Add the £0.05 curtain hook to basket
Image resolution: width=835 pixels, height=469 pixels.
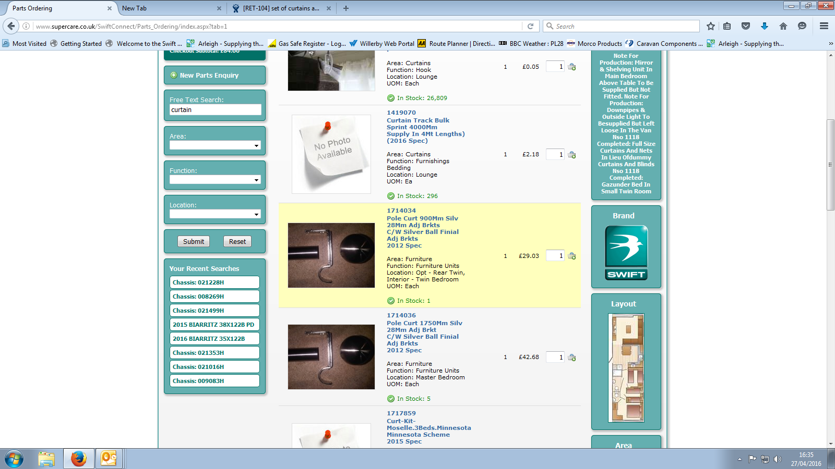coord(572,67)
